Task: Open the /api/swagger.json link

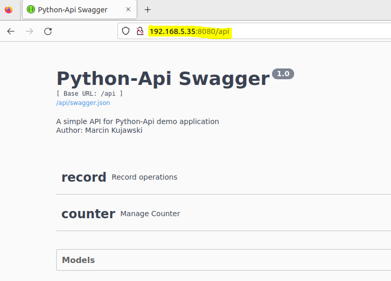Action: click(x=83, y=102)
